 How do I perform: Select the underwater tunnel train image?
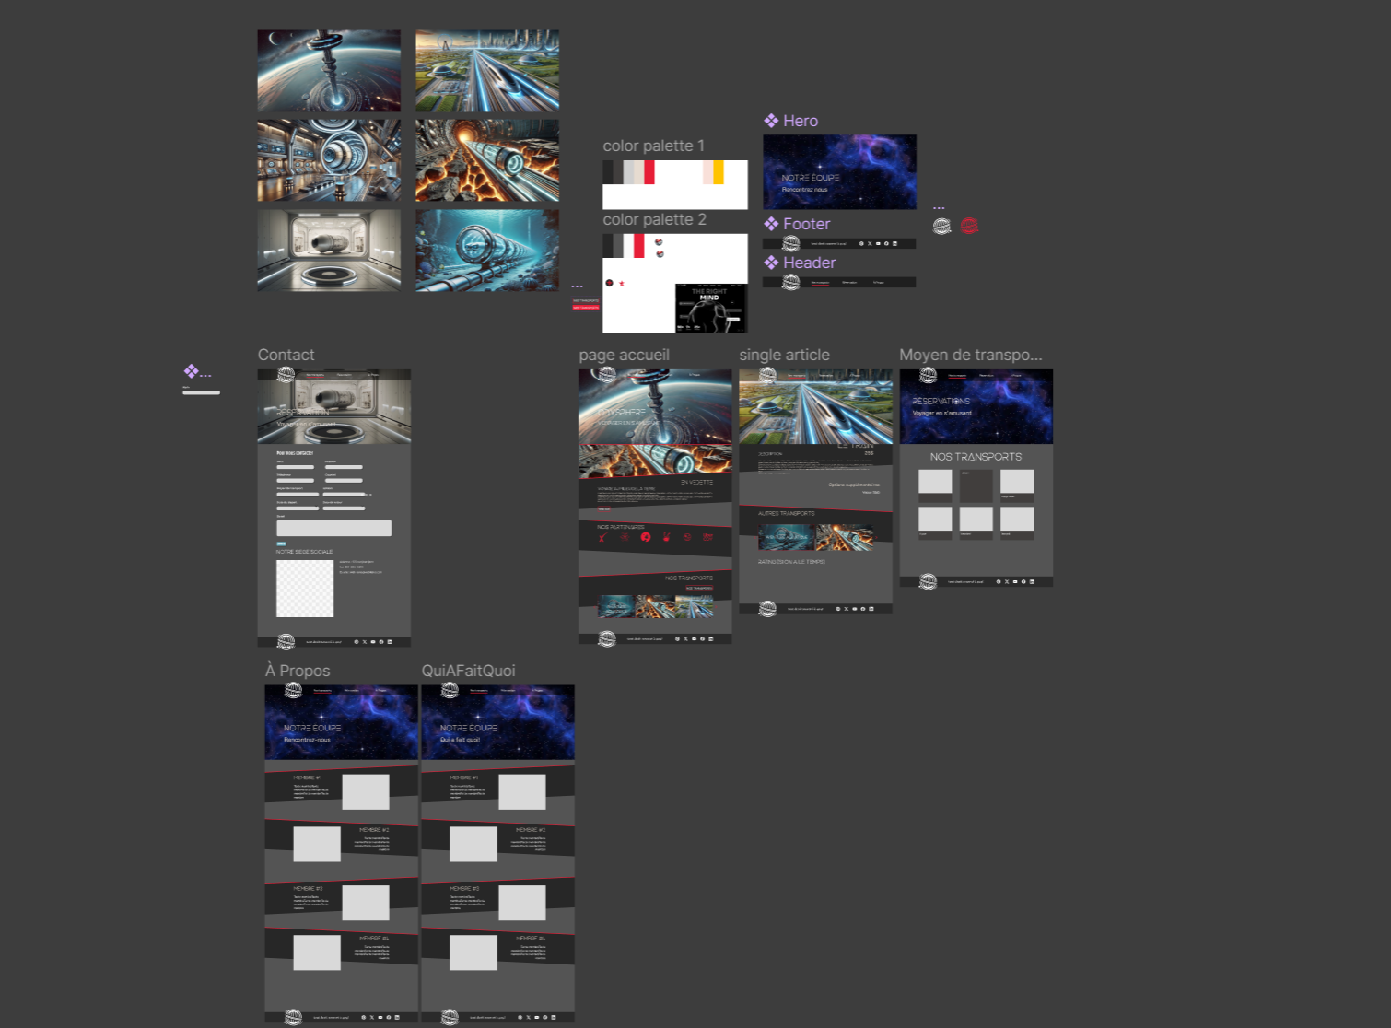click(x=486, y=251)
